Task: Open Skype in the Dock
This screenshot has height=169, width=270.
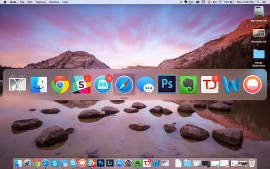Action: coord(55,163)
